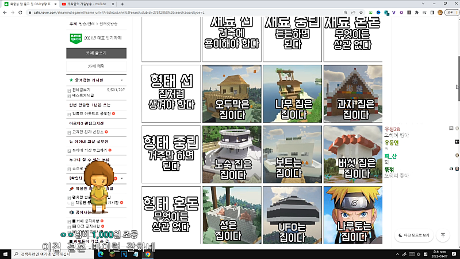
Task: Open the Windows Start menu
Action: coord(5,254)
